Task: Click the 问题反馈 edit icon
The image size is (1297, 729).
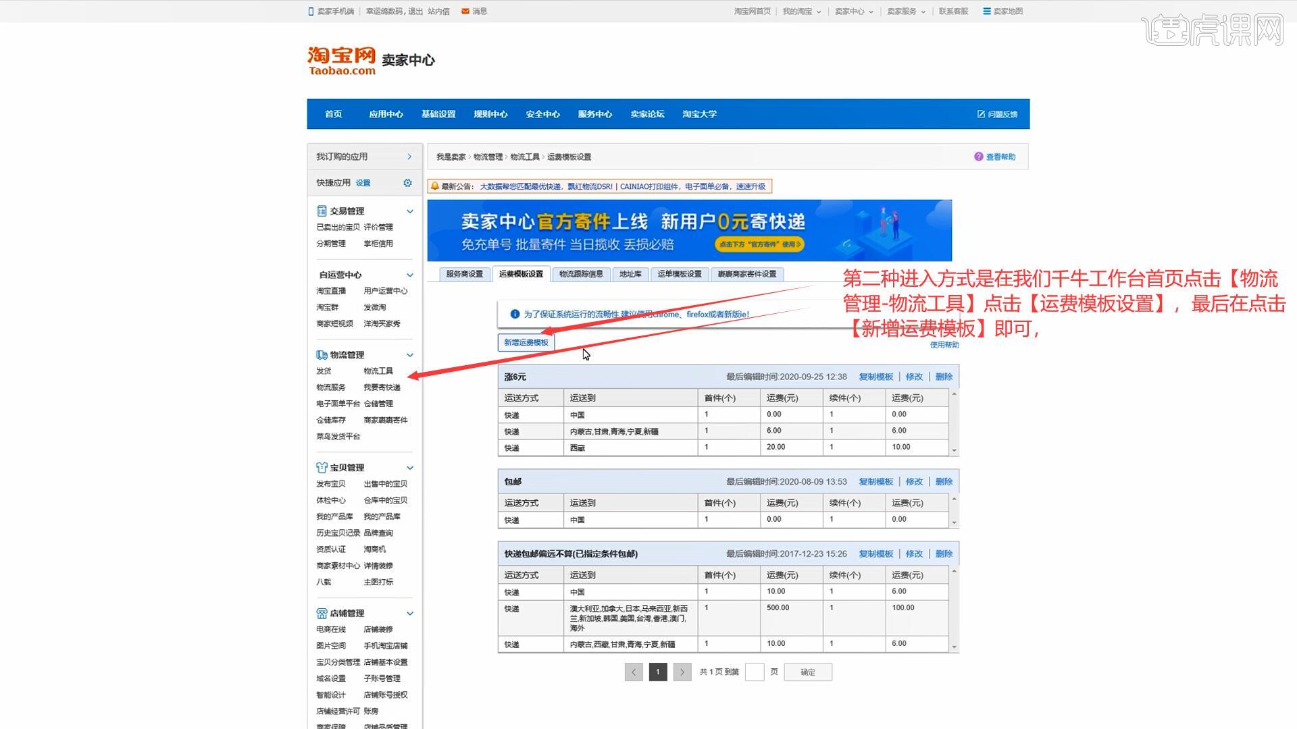Action: [981, 114]
